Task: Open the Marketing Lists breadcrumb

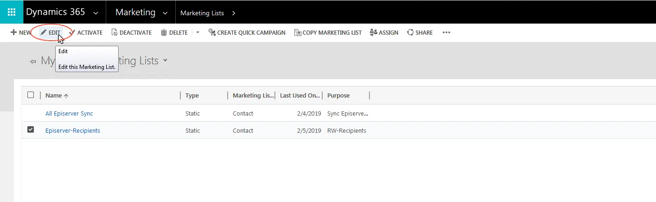Action: [x=202, y=13]
